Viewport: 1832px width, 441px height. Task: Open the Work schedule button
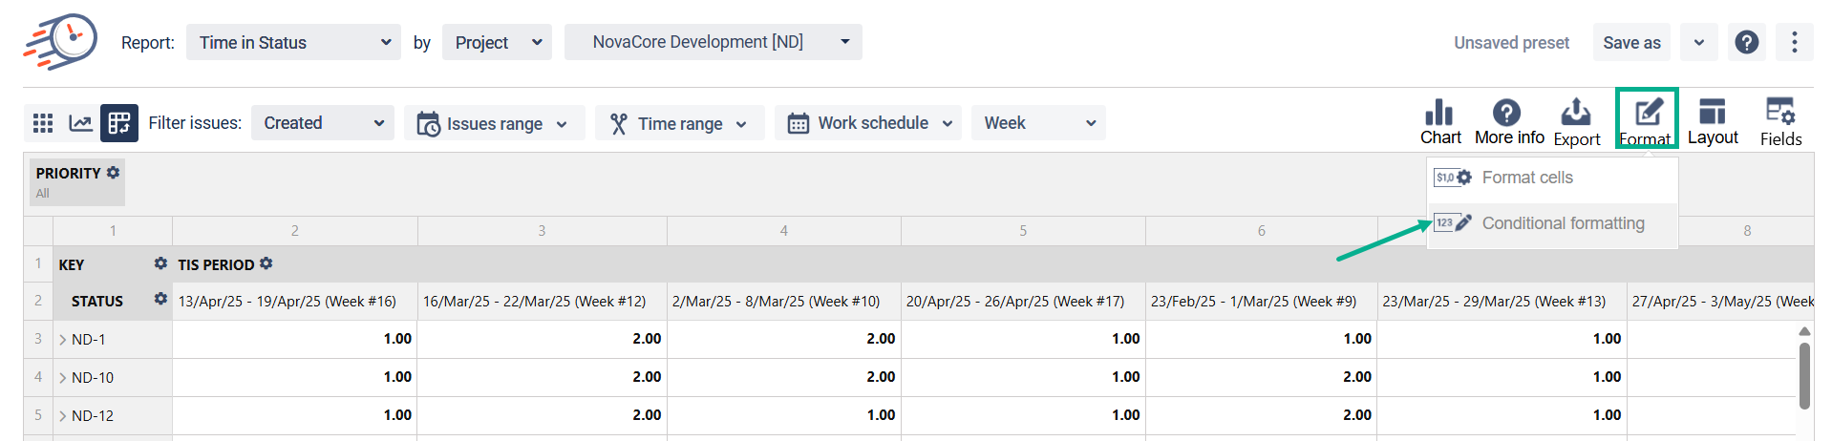point(868,123)
